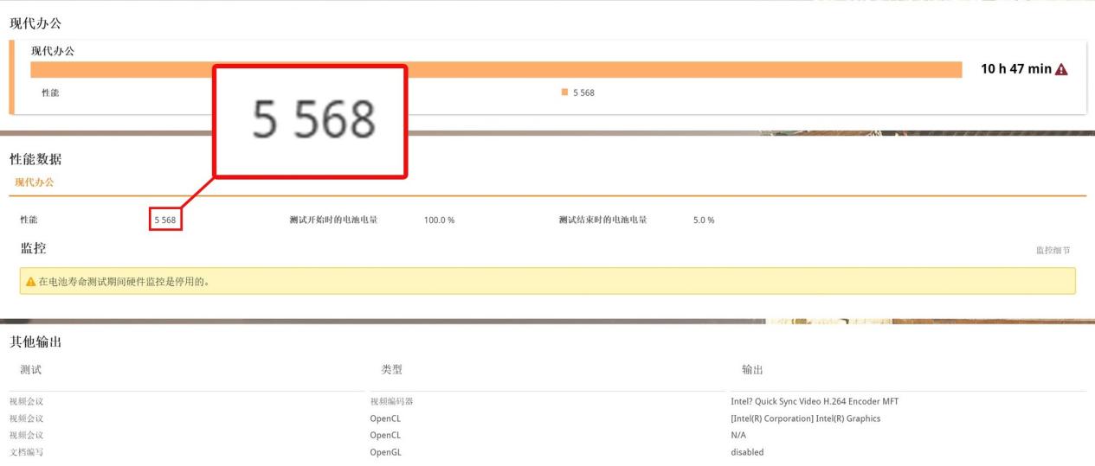Open the 监控细节 link
The width and height of the screenshot is (1095, 466).
coord(1053,251)
